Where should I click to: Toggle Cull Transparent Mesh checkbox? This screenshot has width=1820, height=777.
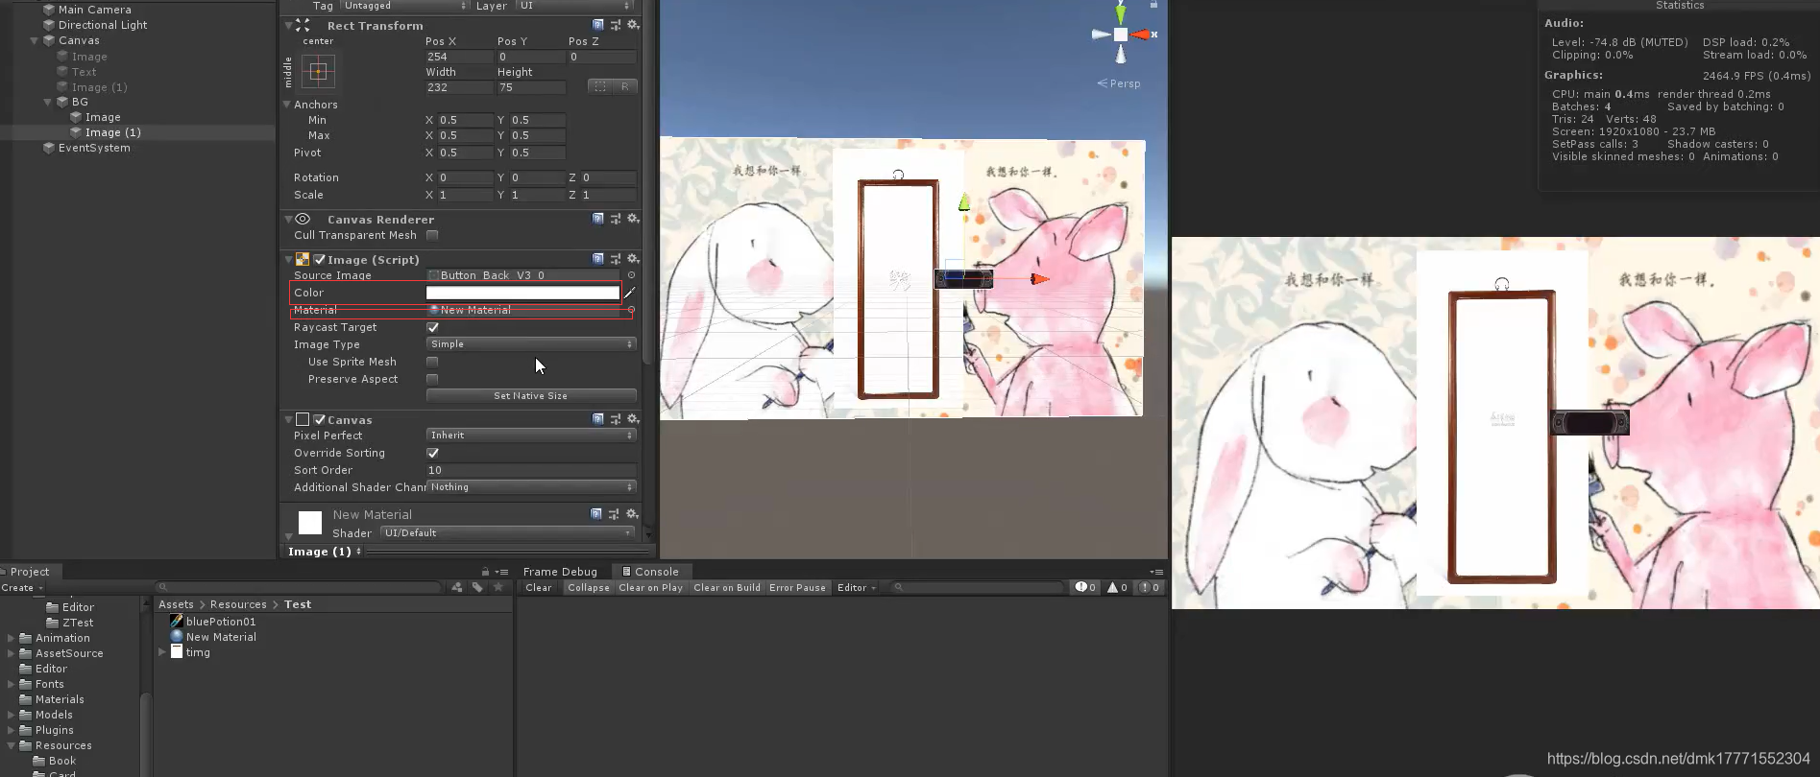432,235
